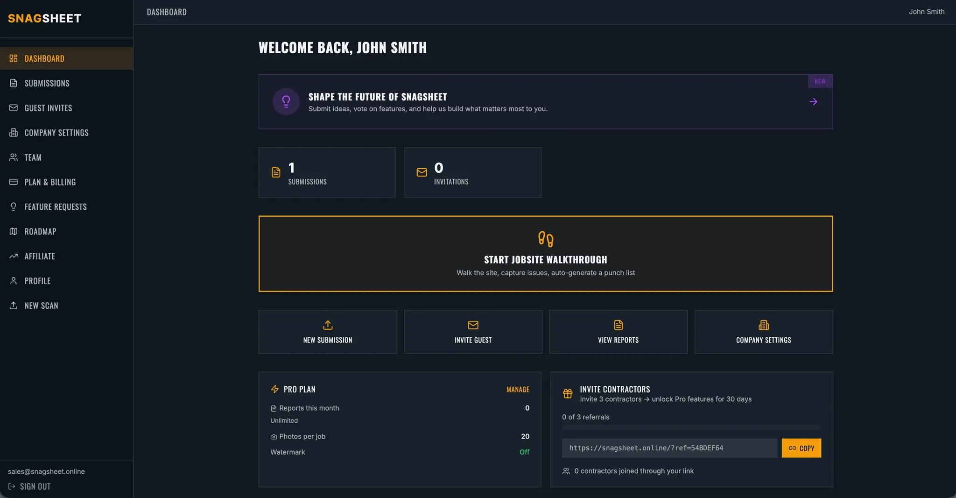Click the lightning bolt Pro Plan icon
Image resolution: width=956 pixels, height=498 pixels.
point(275,389)
